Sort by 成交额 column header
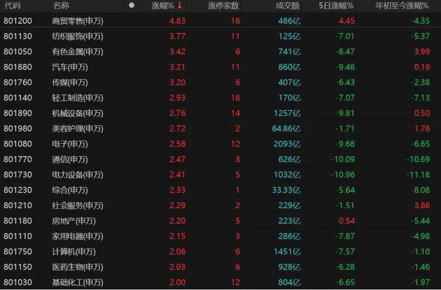Viewport: 441px width, 290px height. point(287,5)
